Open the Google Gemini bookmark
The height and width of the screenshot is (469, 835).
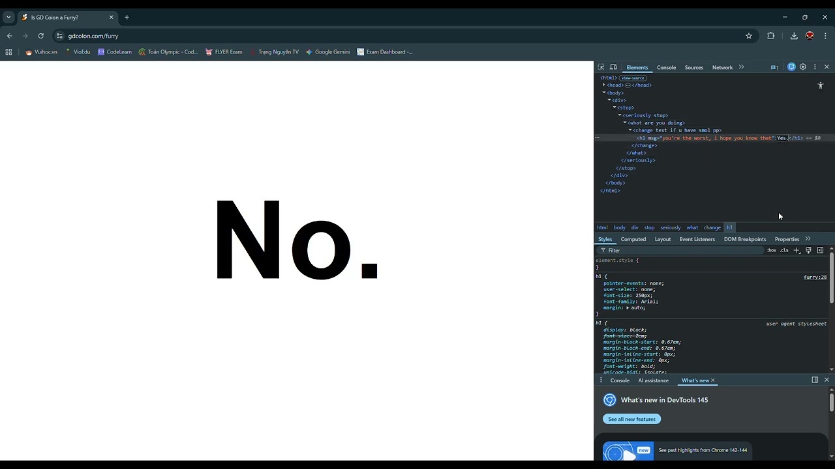(x=327, y=52)
